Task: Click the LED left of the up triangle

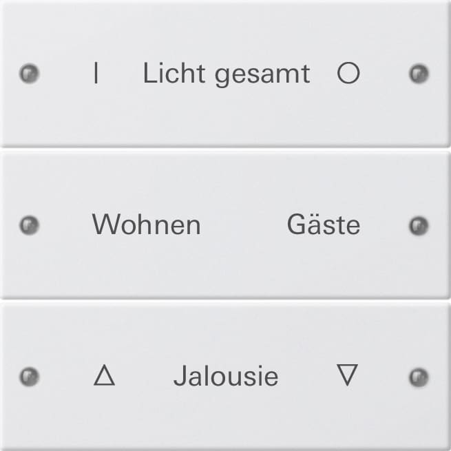Action: (x=30, y=376)
